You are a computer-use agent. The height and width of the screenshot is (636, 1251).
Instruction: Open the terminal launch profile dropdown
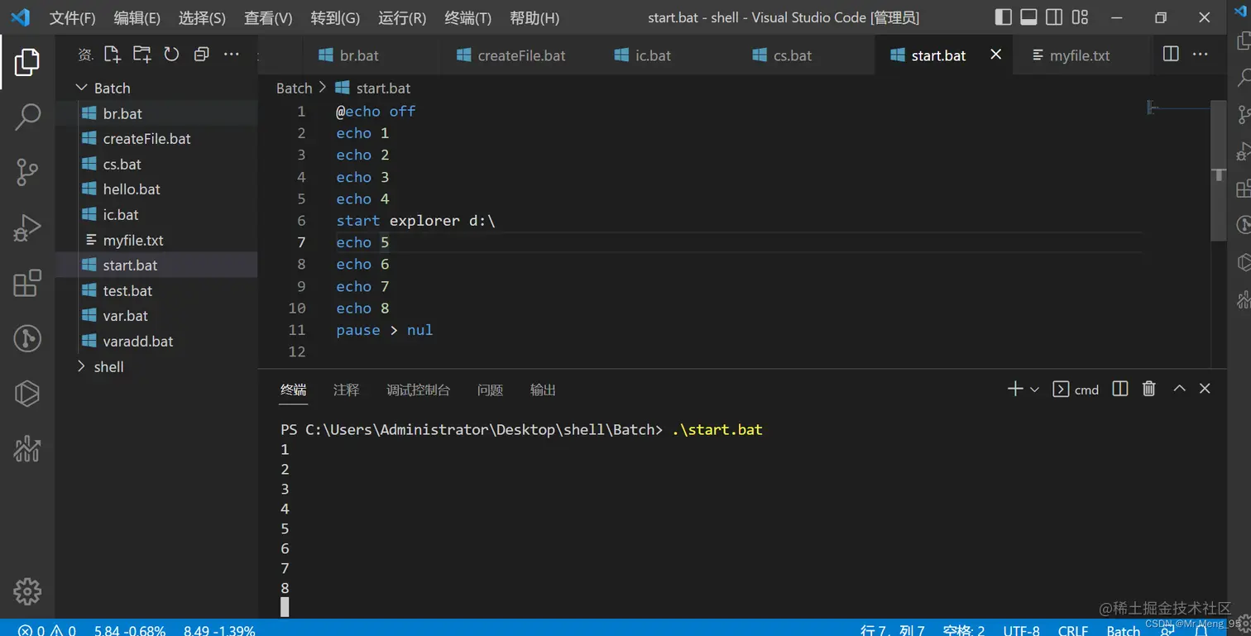(1034, 390)
